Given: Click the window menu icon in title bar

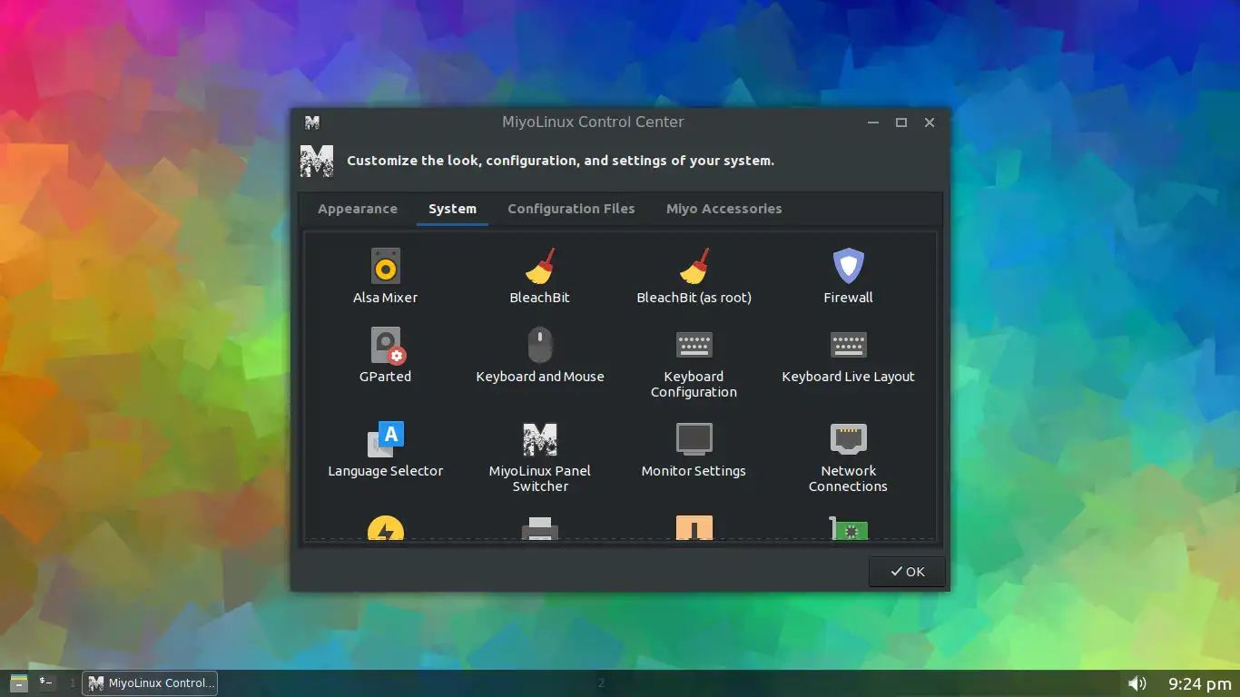Looking at the screenshot, I should (312, 123).
